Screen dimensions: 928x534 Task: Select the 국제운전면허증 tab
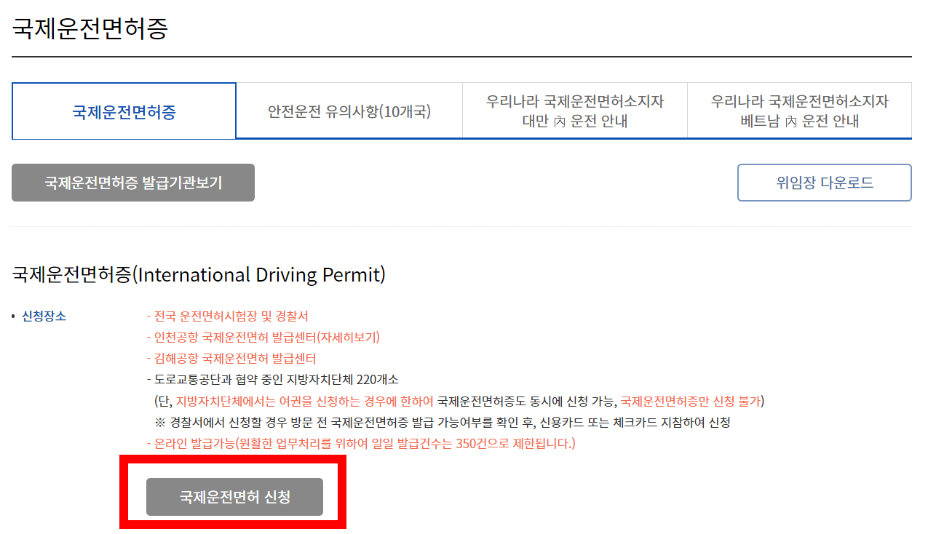click(x=124, y=111)
